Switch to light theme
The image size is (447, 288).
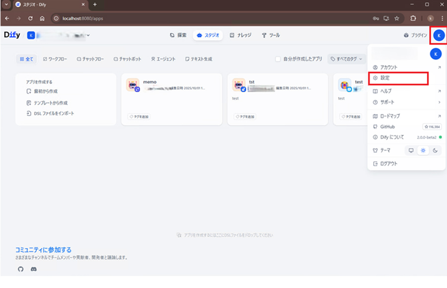pos(423,151)
